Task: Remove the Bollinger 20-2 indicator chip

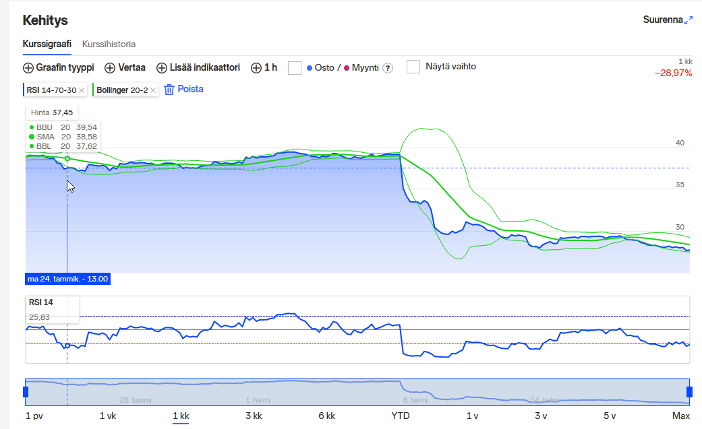Action: (153, 90)
